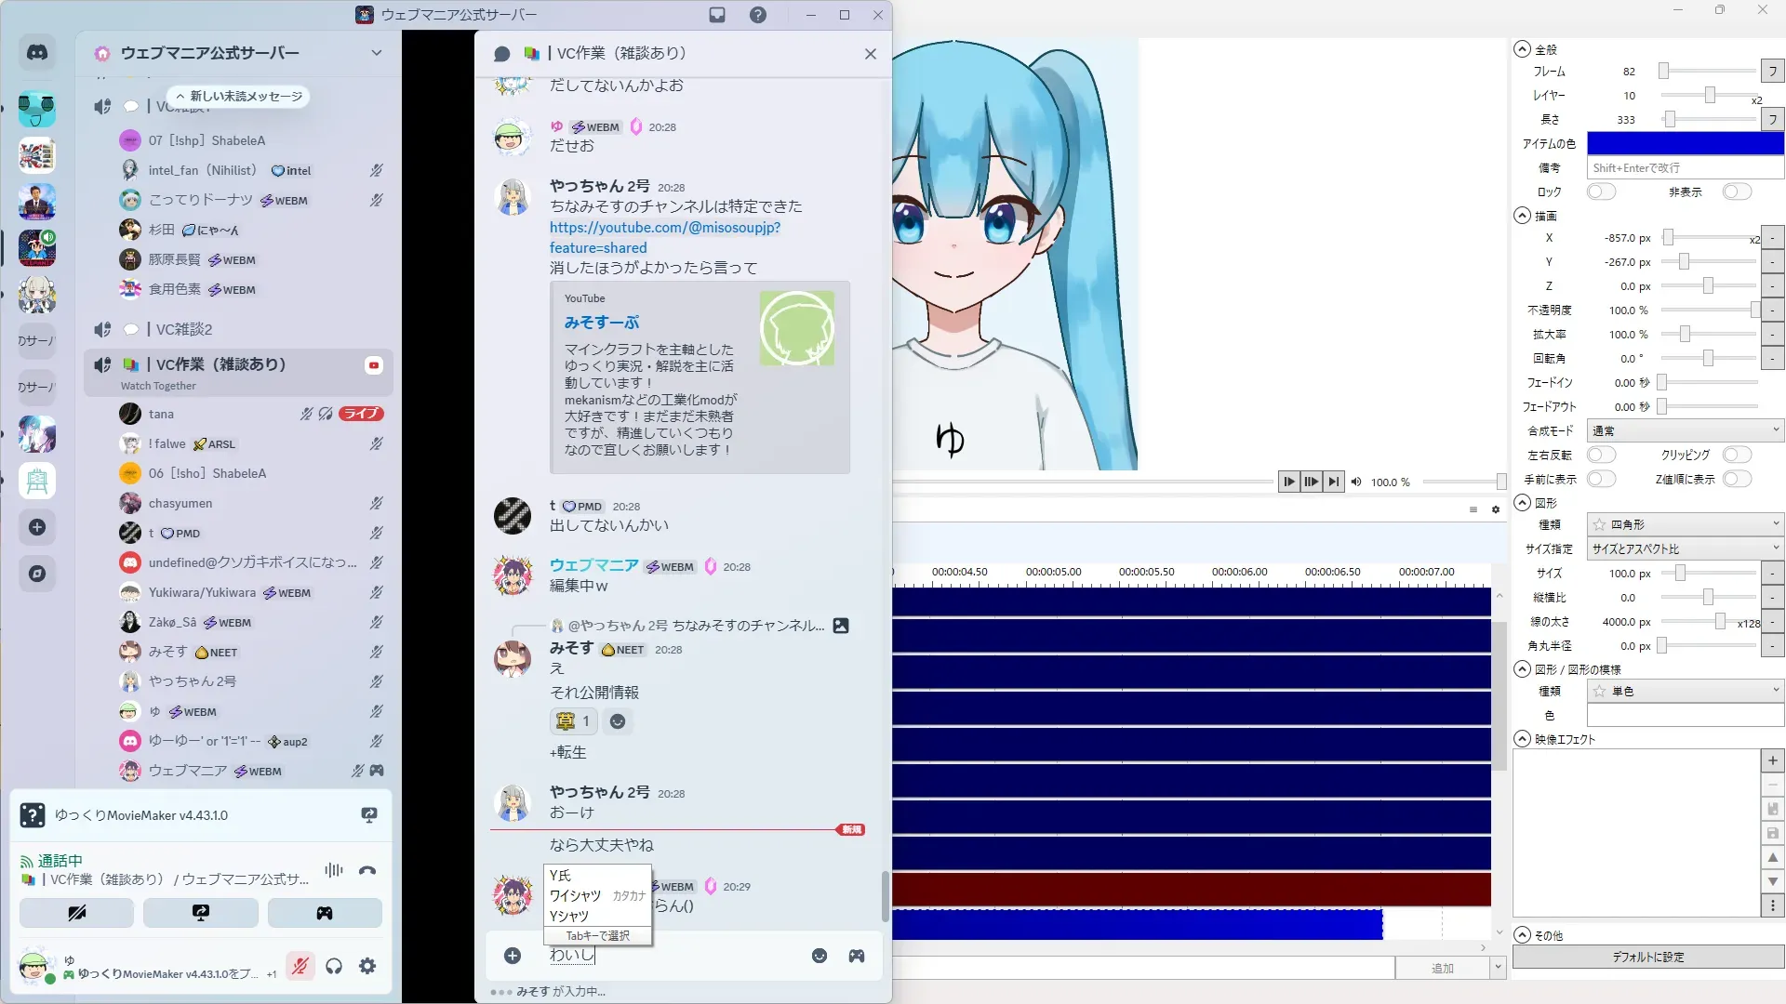Open the 合成モード dropdown

coord(1685,431)
